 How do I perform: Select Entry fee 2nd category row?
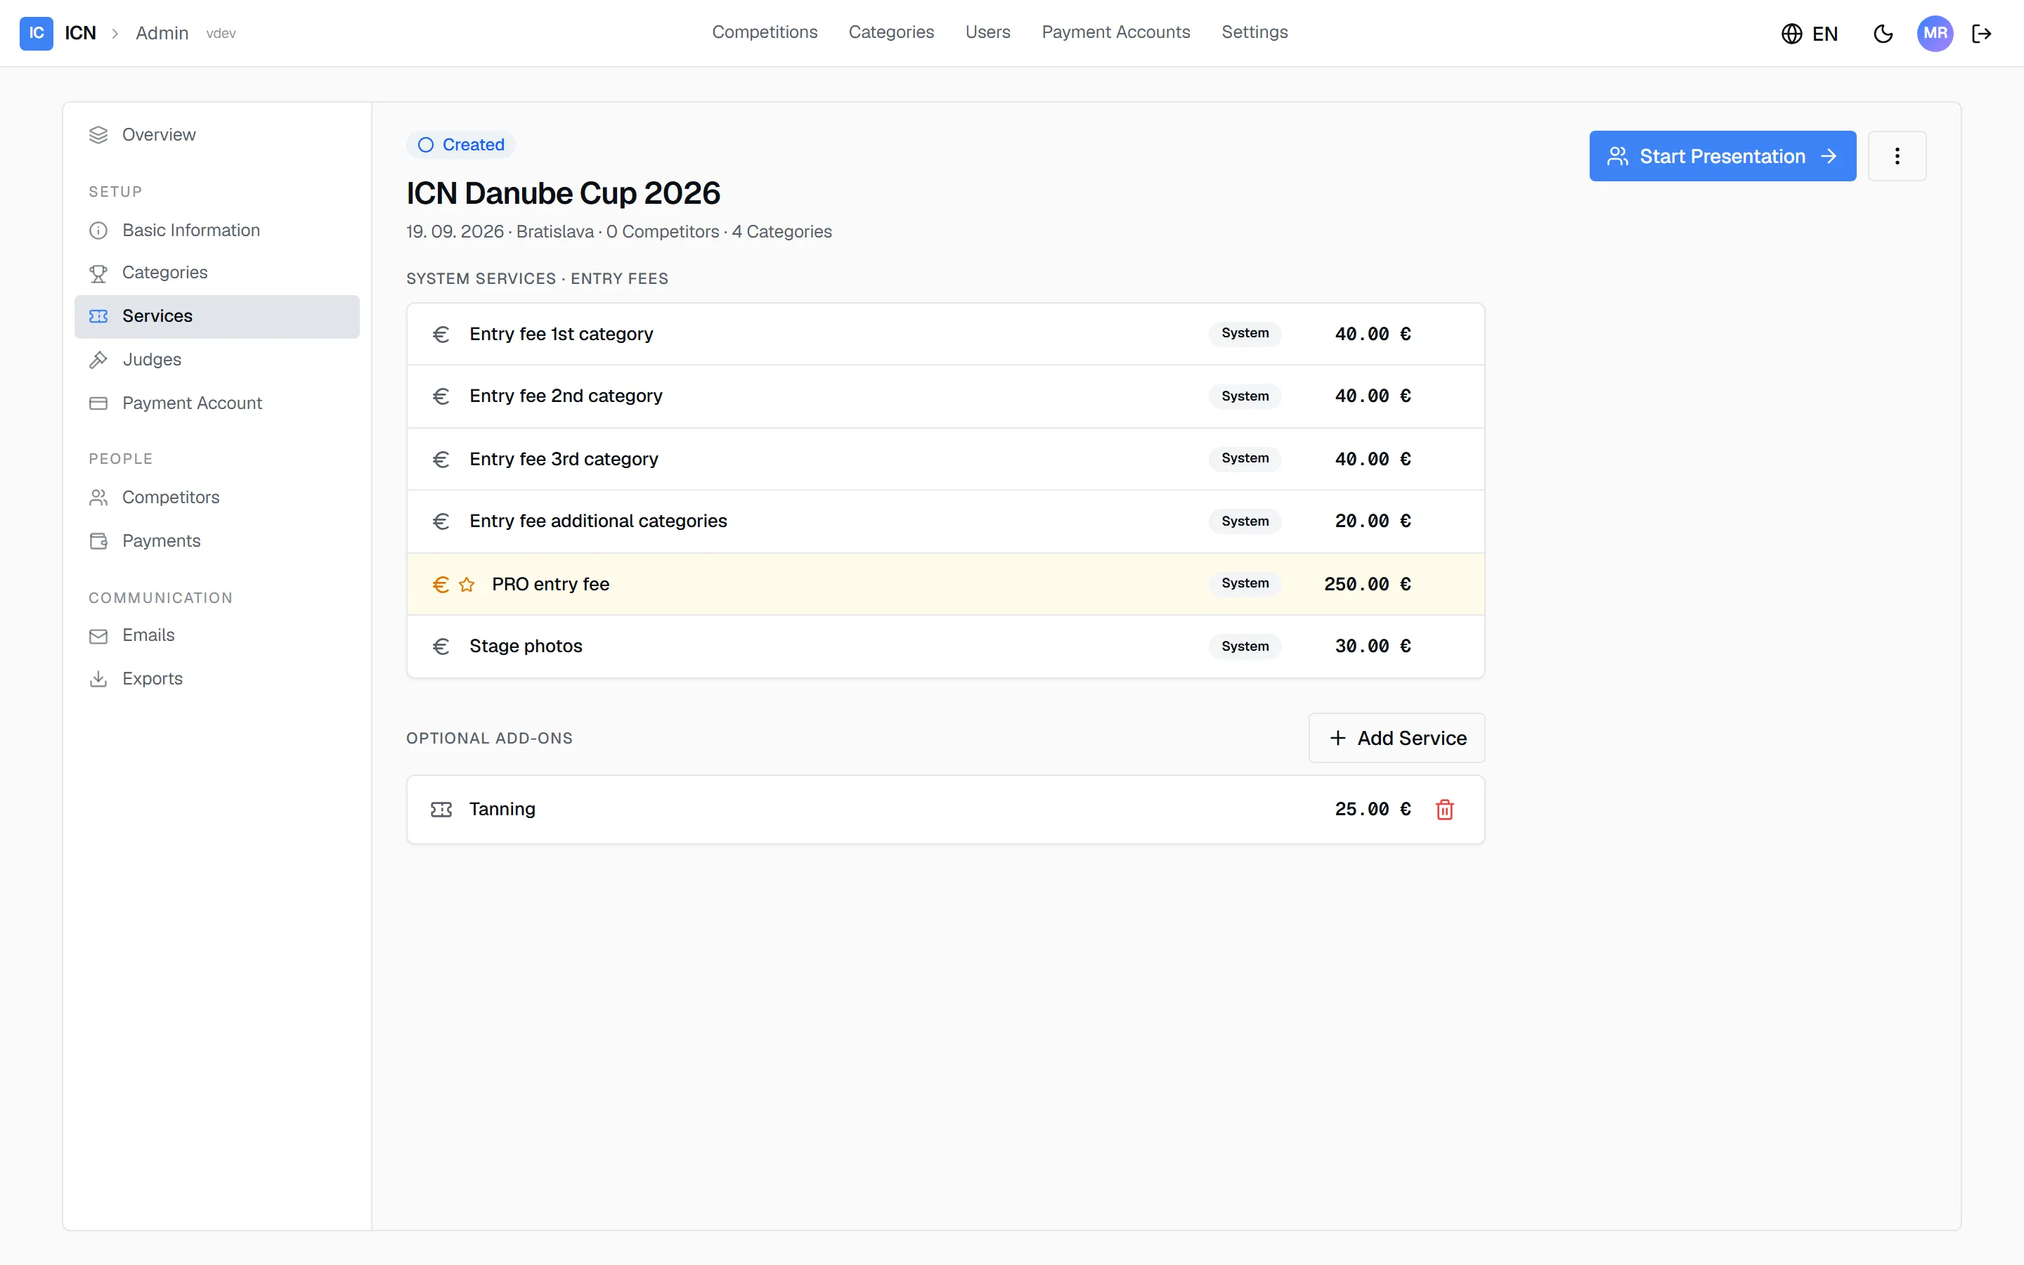point(945,396)
